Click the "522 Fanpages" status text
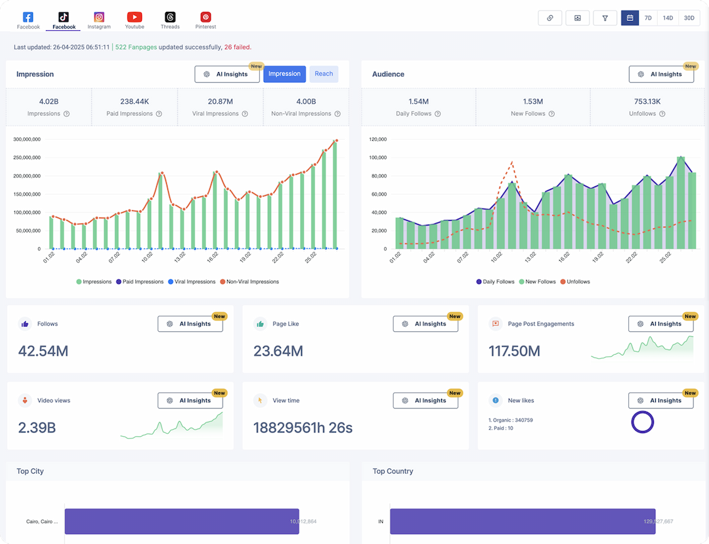709x544 pixels. [136, 47]
